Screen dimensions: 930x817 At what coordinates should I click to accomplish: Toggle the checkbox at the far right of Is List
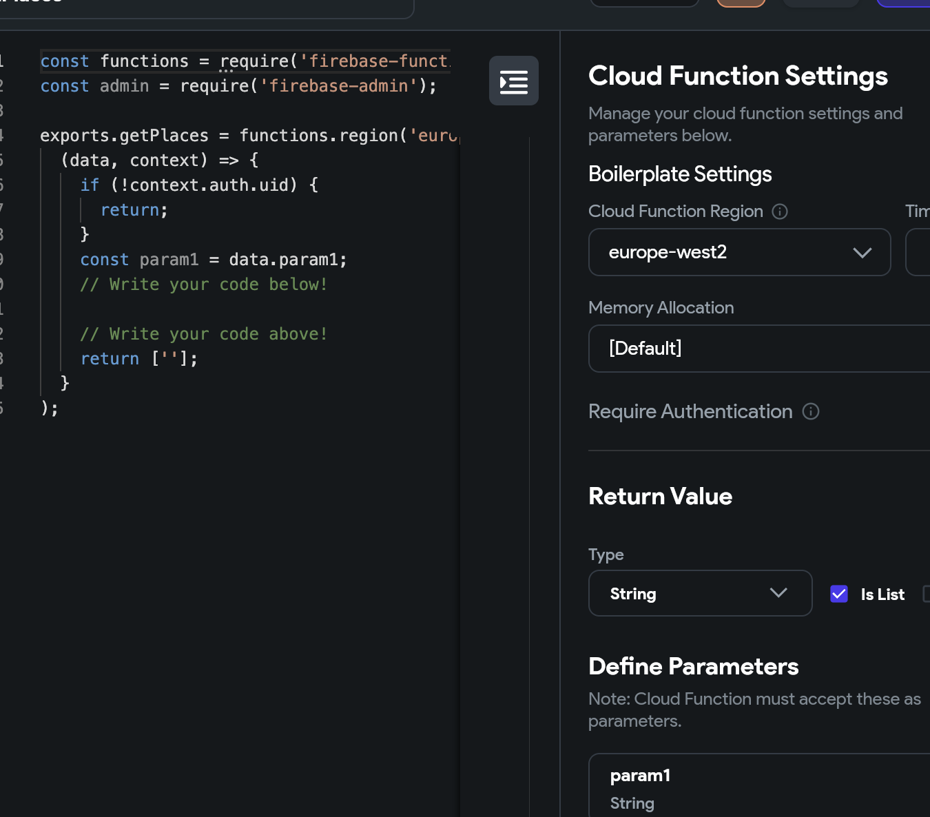(927, 594)
